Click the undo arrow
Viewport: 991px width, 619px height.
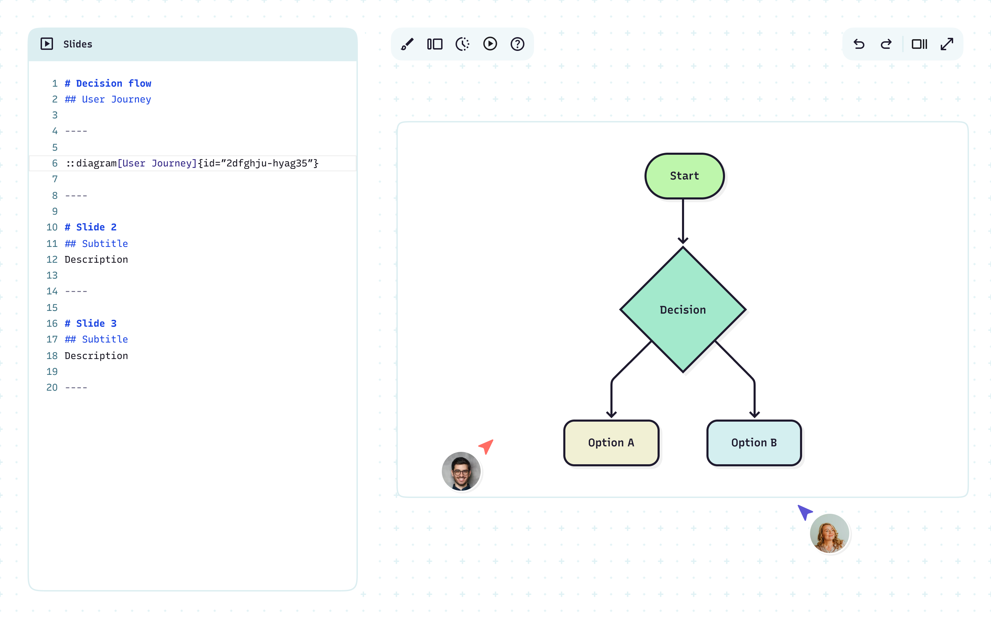pos(859,44)
